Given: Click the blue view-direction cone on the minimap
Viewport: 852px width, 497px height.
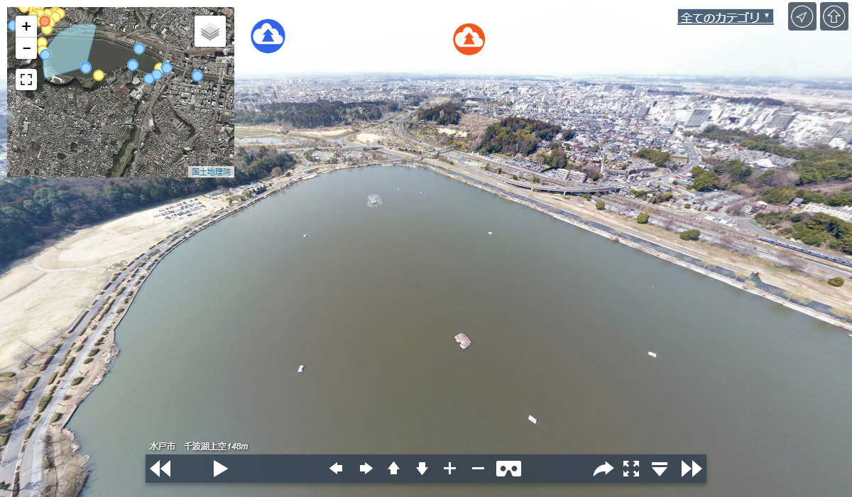Looking at the screenshot, I should (x=69, y=50).
